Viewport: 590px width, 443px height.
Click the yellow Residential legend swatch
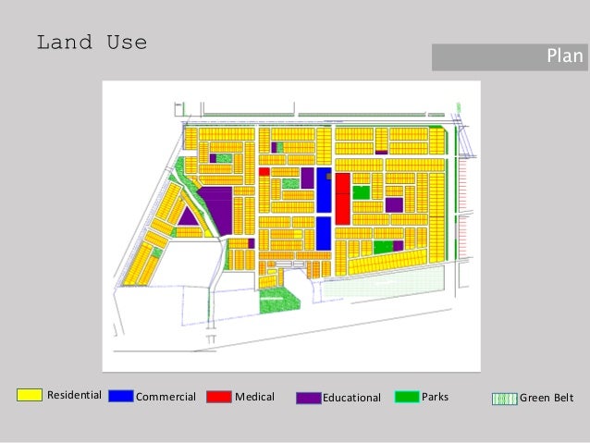click(30, 395)
